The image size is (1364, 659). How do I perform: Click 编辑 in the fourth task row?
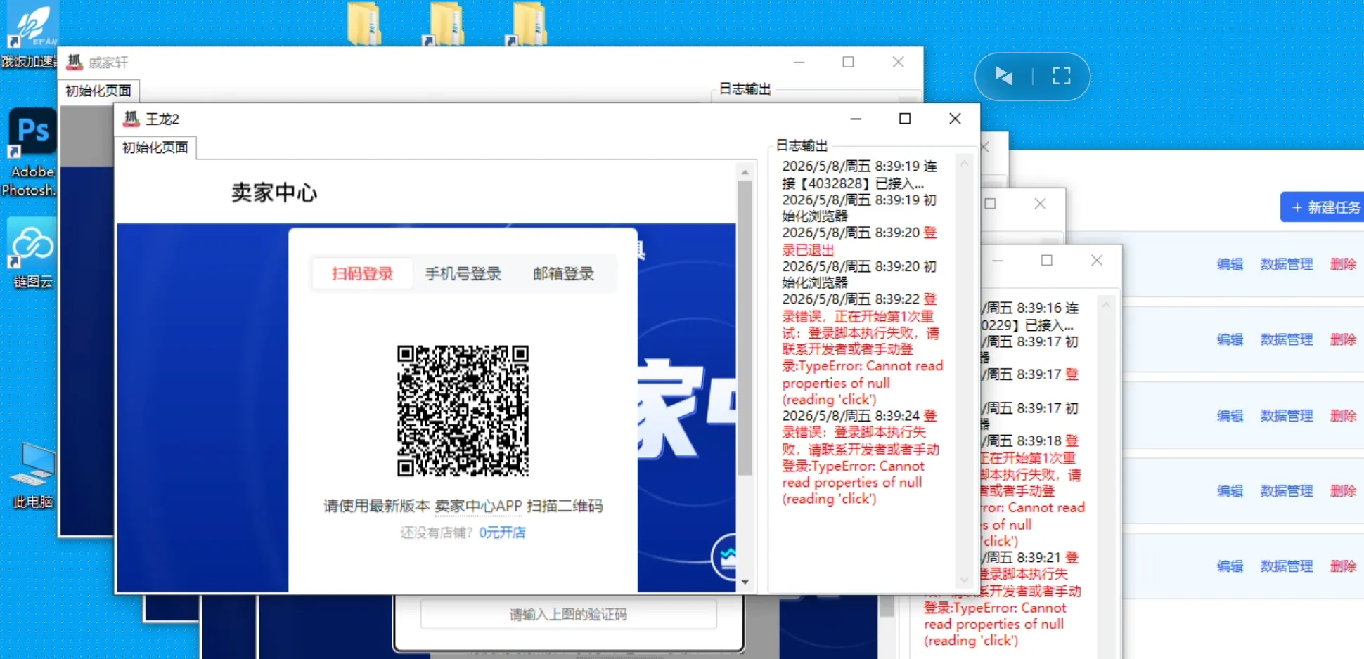click(x=1230, y=490)
